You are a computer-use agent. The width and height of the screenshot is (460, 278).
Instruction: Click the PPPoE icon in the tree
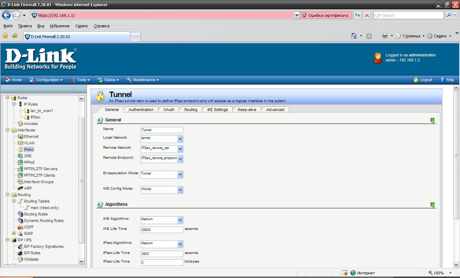coord(20,162)
